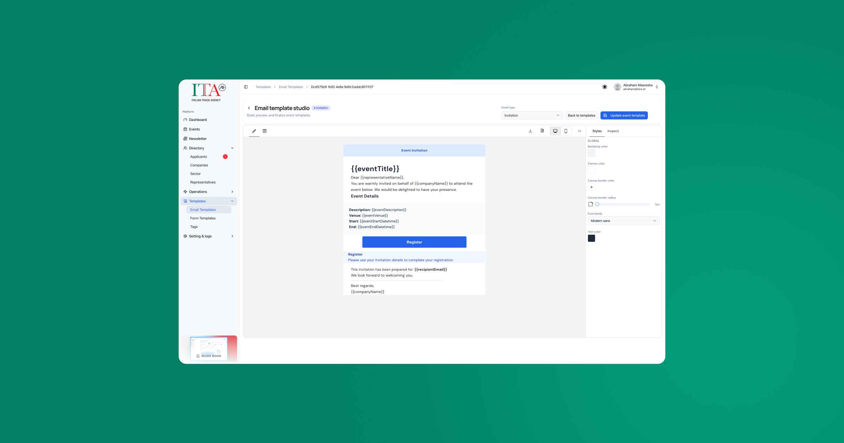Screen dimensions: 844x443
Task: Switch to the Styles tab
Action: [x=597, y=131]
